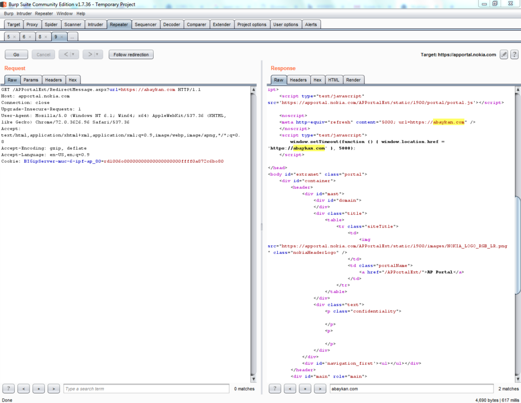Image resolution: width=521 pixels, height=403 pixels.
Task: Open the Intruder menu in menu bar
Action: [24, 14]
